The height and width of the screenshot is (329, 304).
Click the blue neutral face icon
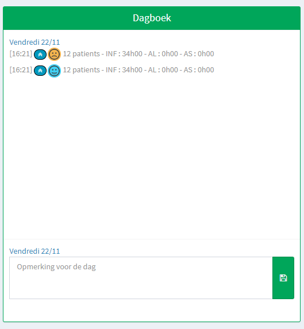pos(54,71)
